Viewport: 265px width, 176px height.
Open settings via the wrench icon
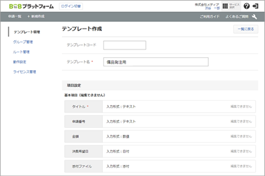click(254, 16)
